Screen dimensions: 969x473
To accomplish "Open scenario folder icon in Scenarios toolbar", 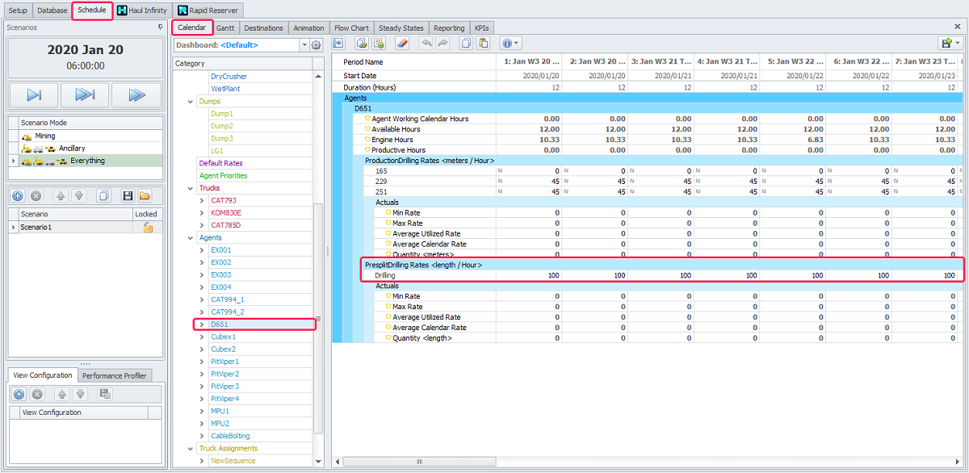I will pos(145,196).
